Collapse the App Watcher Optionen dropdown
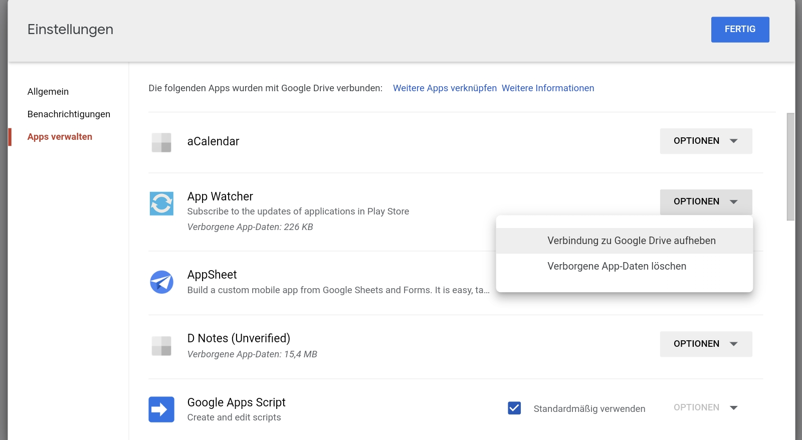Viewport: 802px width, 440px height. click(x=705, y=201)
